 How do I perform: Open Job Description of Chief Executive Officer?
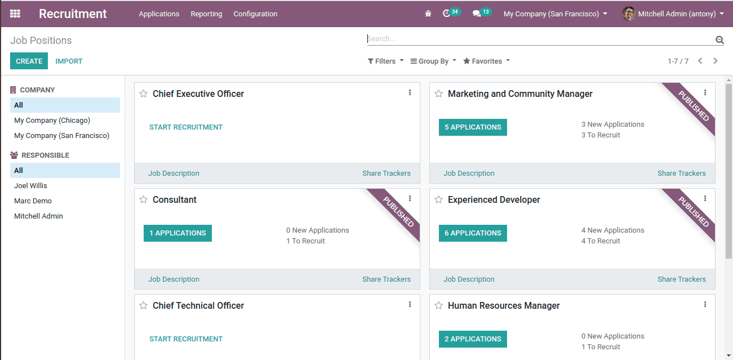click(174, 174)
